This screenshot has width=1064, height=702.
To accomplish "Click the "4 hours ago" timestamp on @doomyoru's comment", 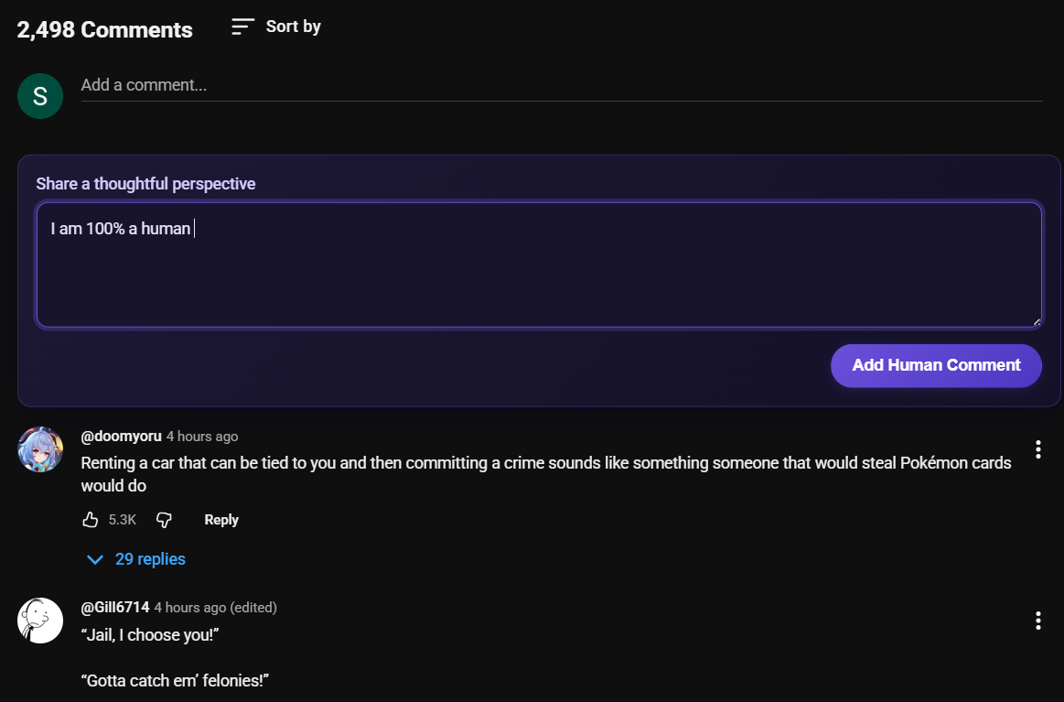I will pos(202,437).
